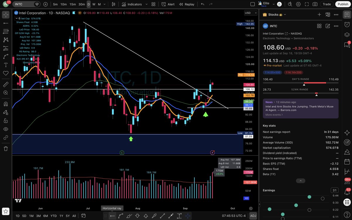Open watchlist advanced view icon
This screenshot has width=352, height=220.
(x=328, y=14)
